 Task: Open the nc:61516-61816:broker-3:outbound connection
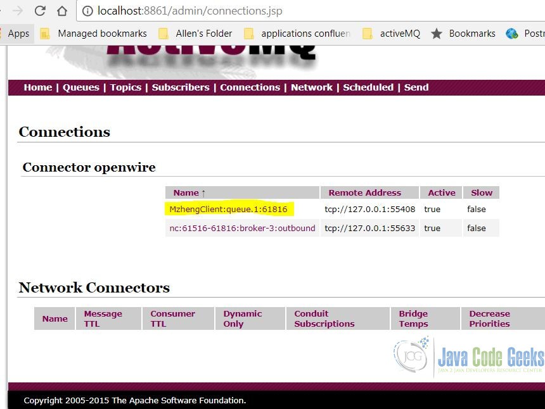241,228
